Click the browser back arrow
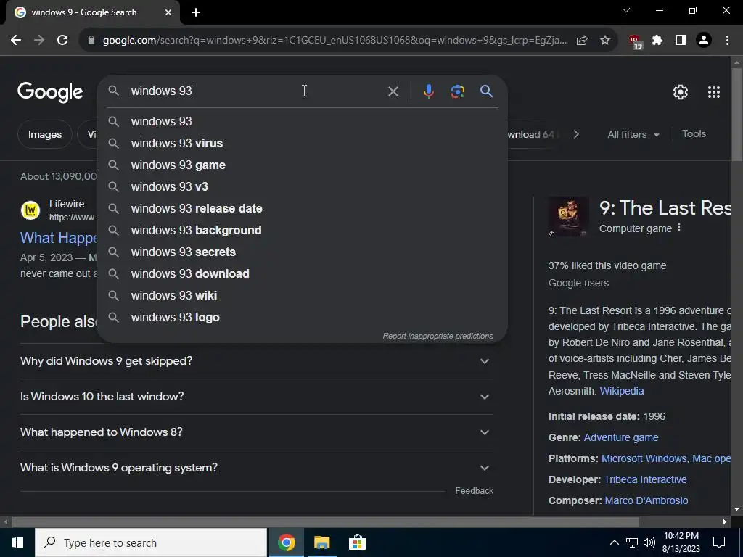The width and height of the screenshot is (743, 557). point(16,41)
